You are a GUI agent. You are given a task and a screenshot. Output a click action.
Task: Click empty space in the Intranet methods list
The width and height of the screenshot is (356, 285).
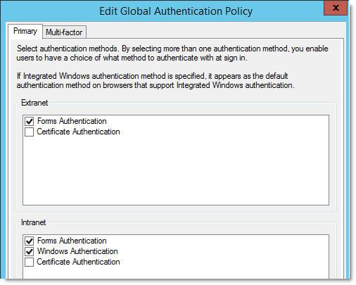pos(176,273)
